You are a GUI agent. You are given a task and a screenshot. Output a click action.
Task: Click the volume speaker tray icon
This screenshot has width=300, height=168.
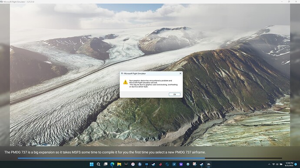tap(277, 164)
